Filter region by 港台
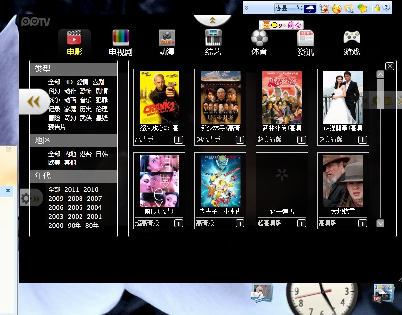Image resolution: width=402 pixels, height=315 pixels. [86, 154]
